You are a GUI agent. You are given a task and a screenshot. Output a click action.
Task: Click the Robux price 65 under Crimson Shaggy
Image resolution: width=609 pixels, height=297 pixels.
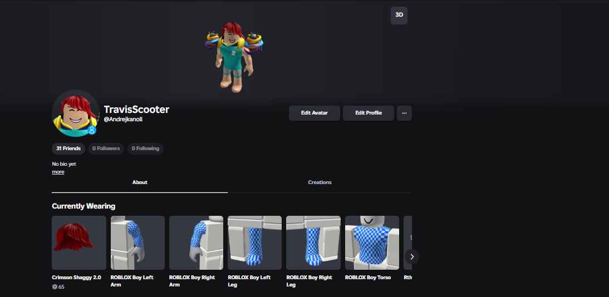58,287
